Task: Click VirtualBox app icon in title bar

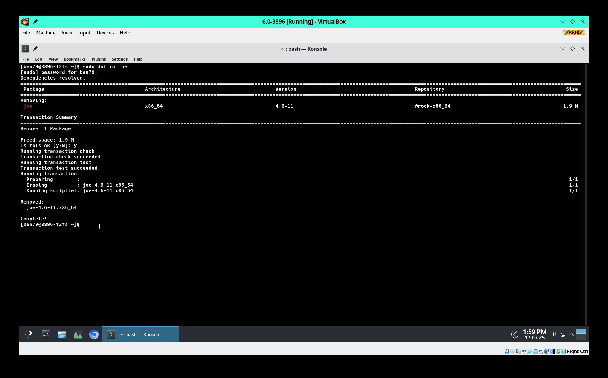Action: click(25, 21)
